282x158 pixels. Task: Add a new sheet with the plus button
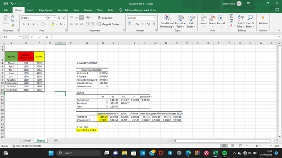[56, 140]
